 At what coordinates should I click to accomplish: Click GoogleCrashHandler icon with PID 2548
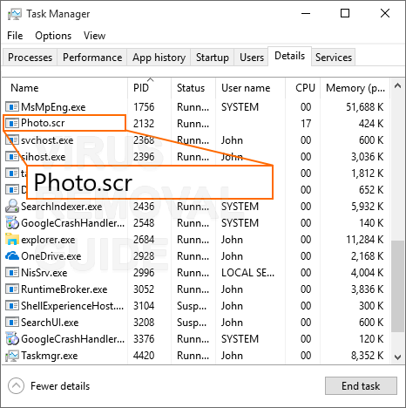[12, 222]
